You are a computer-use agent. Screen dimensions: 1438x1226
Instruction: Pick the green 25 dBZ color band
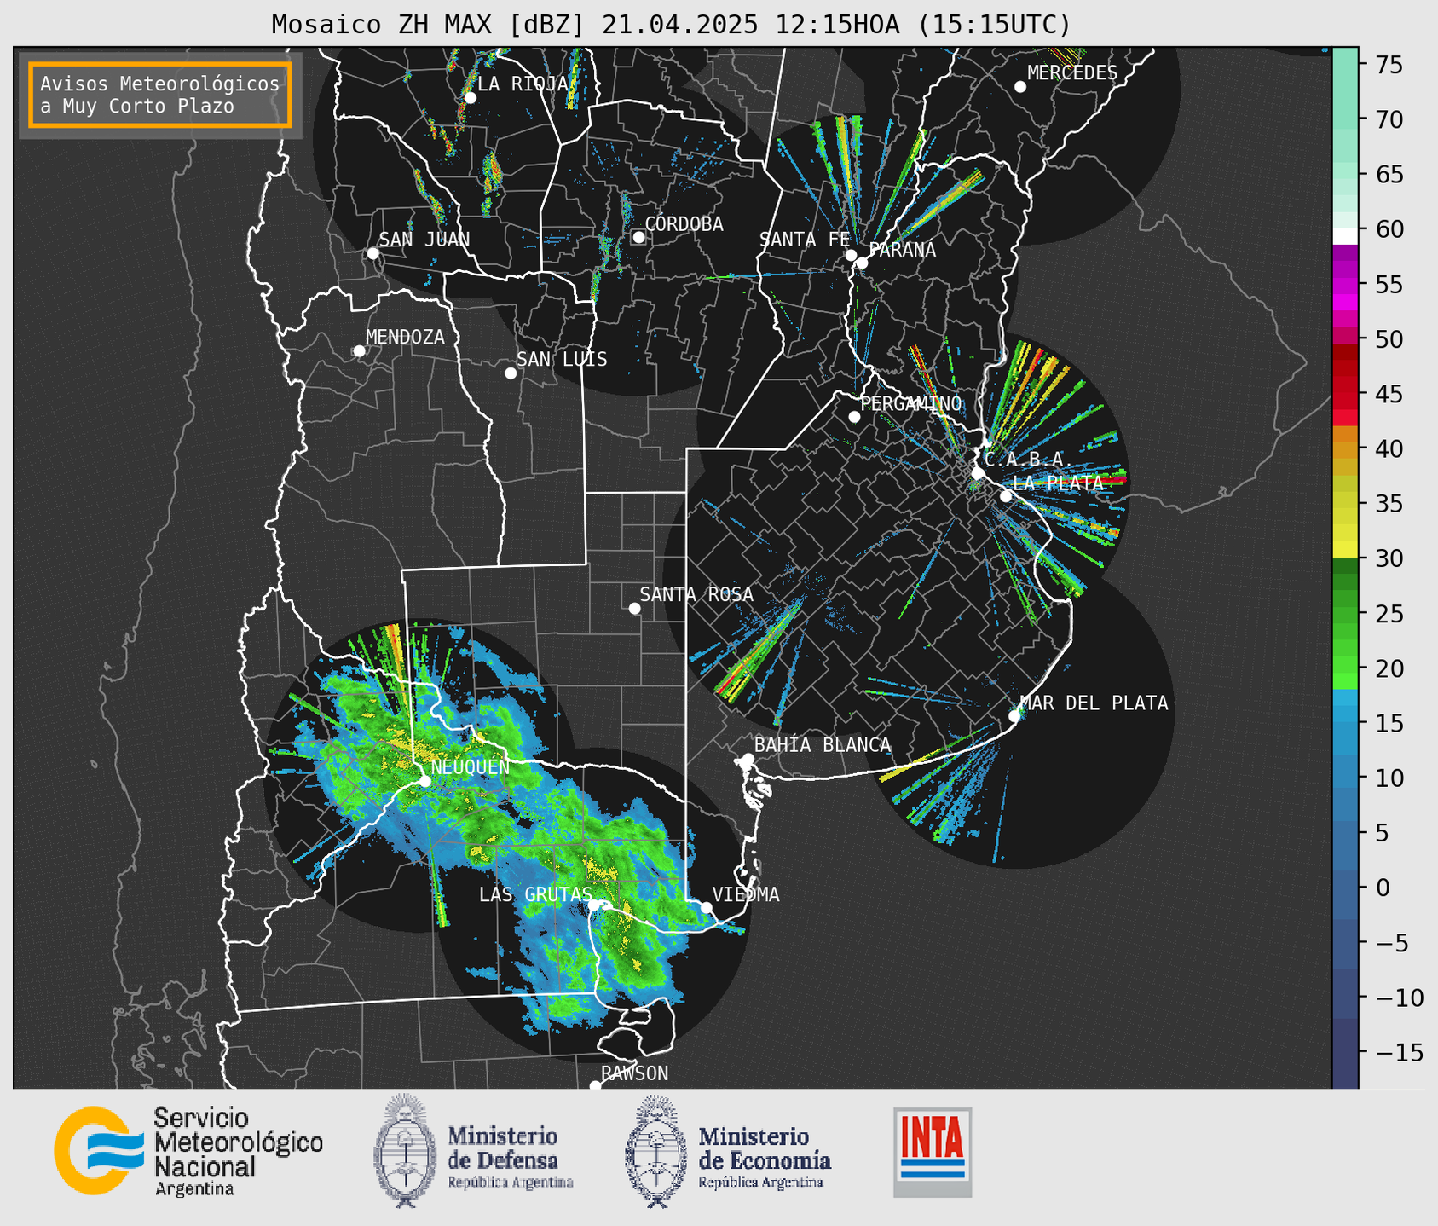coord(1345,613)
